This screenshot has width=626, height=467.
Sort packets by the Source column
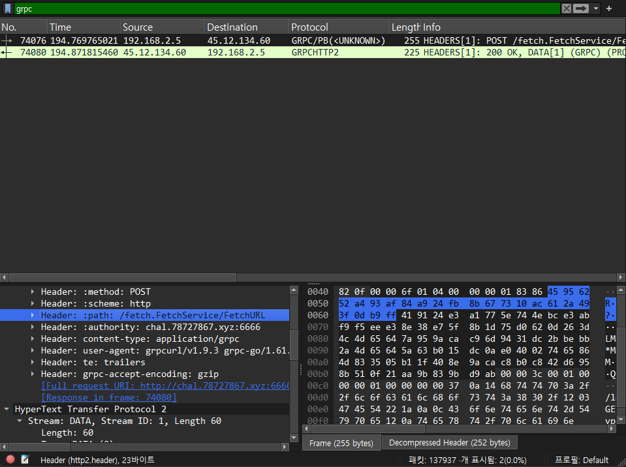163,27
